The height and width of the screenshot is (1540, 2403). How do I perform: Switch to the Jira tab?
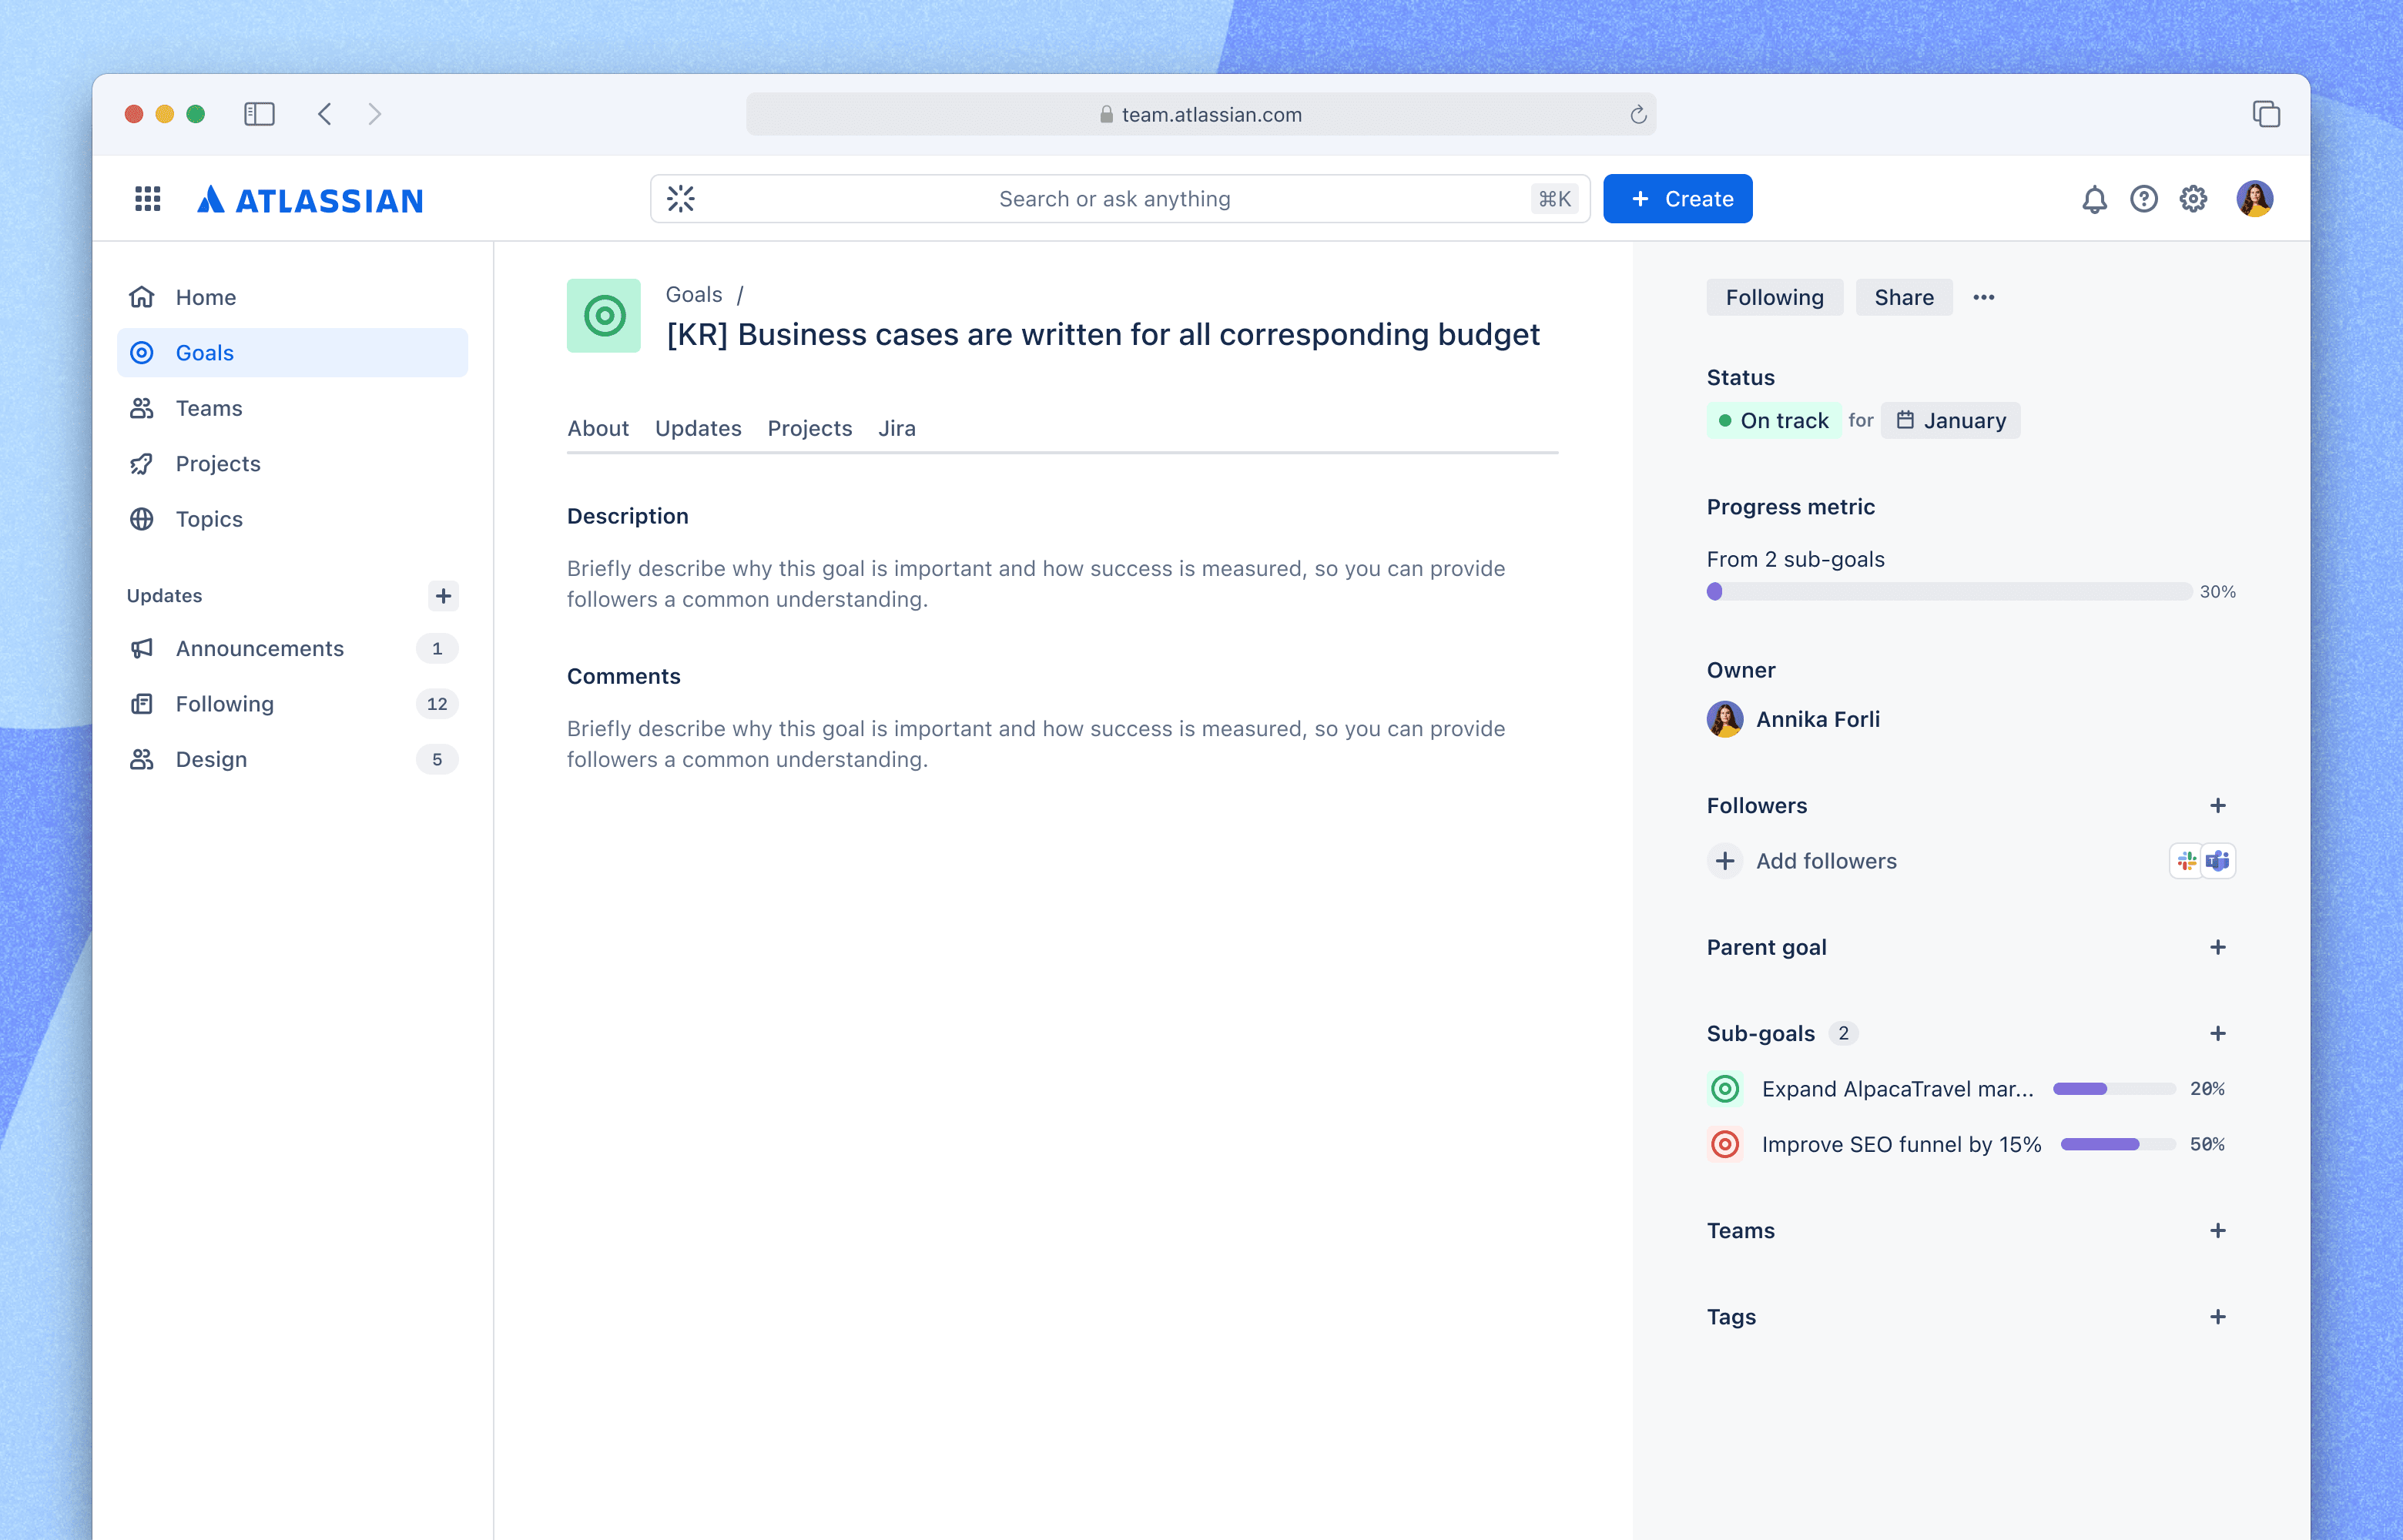[x=897, y=428]
